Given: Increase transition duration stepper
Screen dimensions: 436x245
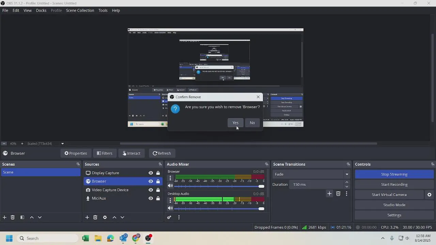Looking at the screenshot, I should click(347, 182).
